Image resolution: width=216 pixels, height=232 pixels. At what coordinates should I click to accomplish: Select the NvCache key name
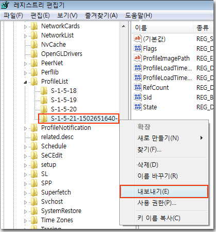click(53, 45)
